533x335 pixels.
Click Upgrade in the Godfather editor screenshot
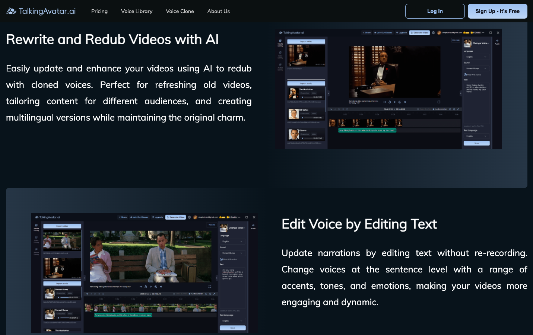(x=402, y=33)
